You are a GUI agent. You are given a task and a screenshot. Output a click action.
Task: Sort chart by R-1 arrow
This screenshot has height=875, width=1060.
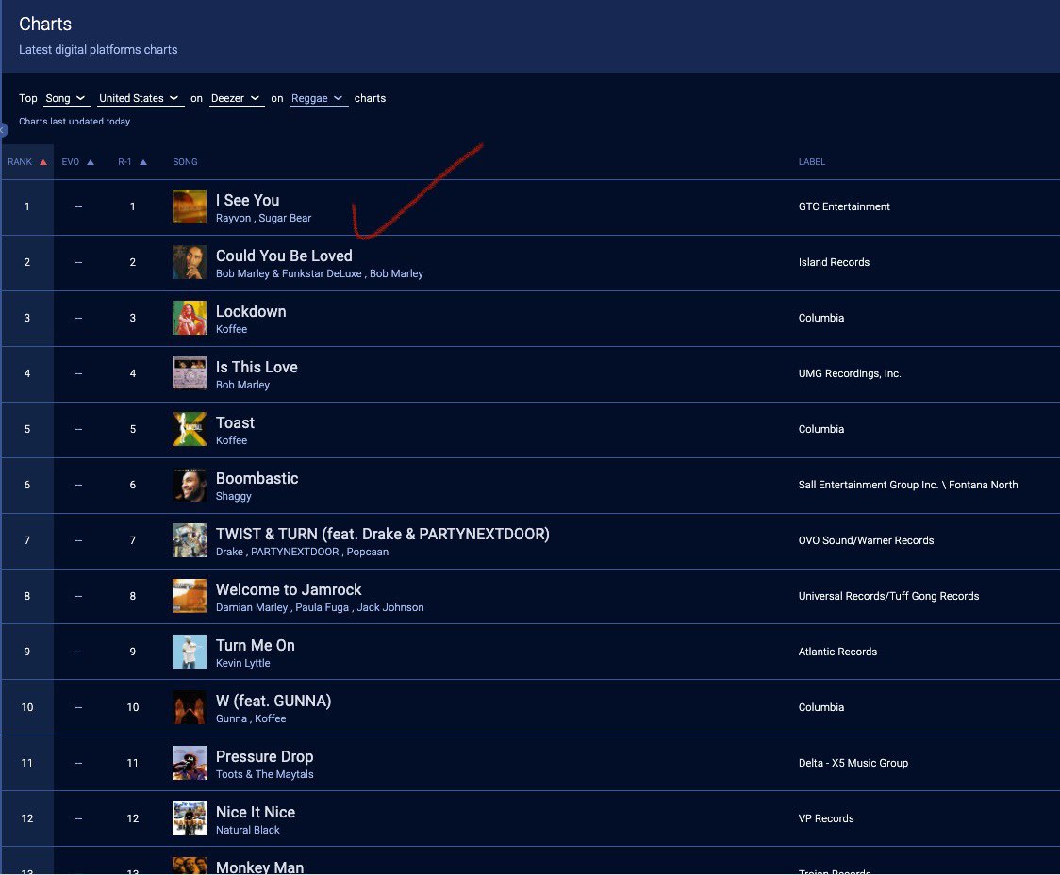[x=143, y=162]
